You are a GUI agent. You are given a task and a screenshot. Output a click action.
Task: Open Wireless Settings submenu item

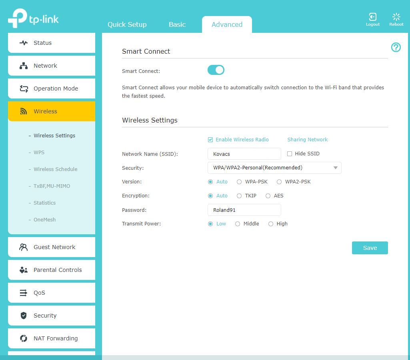tap(54, 136)
